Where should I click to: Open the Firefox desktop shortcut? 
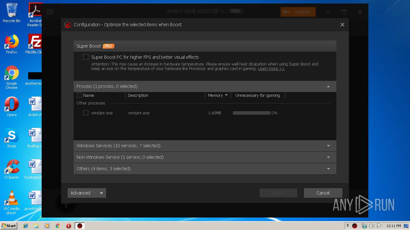pyautogui.click(x=12, y=44)
